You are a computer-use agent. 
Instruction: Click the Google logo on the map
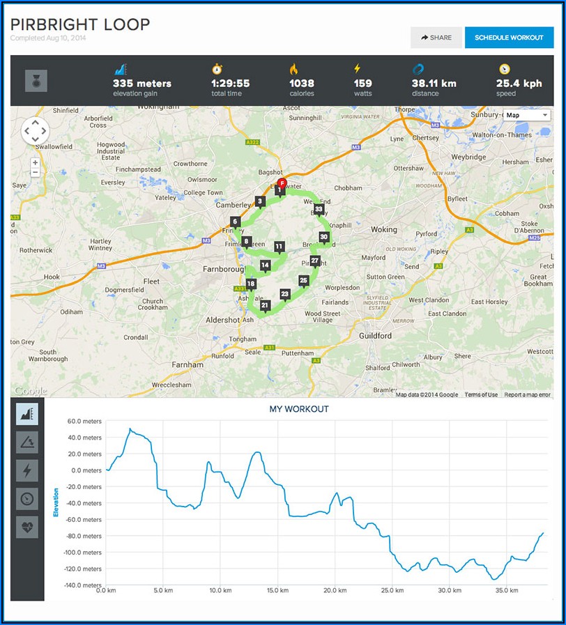31,392
